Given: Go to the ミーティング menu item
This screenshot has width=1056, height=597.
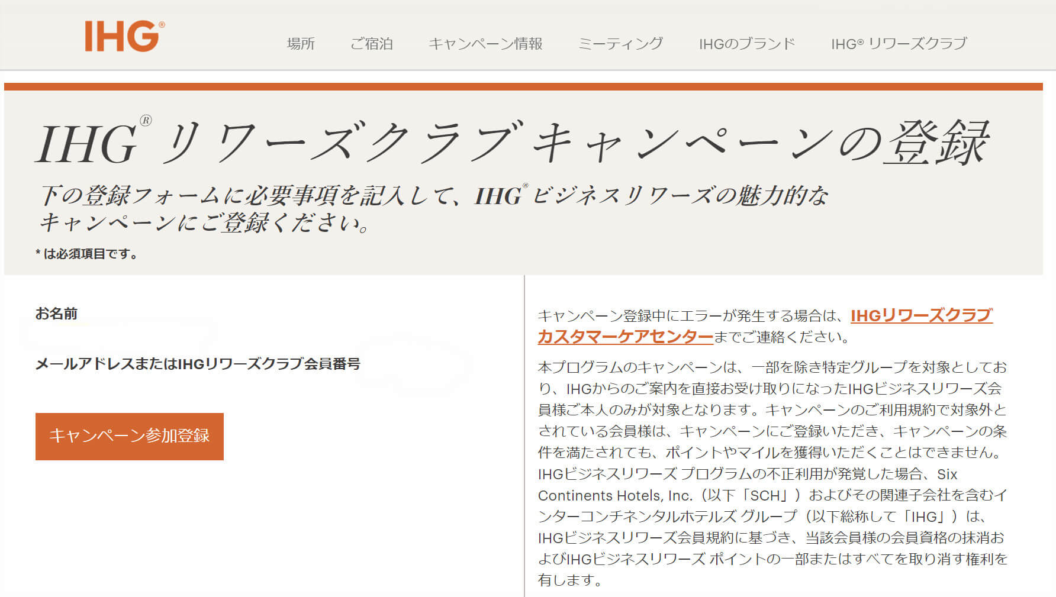Looking at the screenshot, I should pos(620,44).
